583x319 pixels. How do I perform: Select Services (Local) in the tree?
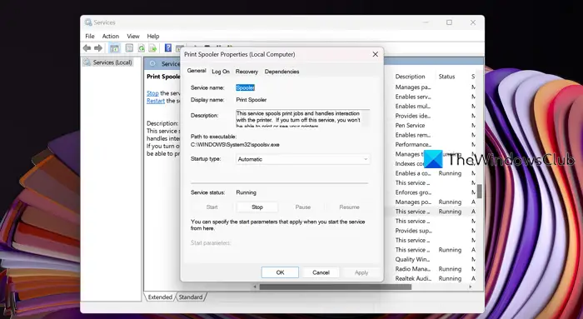[112, 62]
